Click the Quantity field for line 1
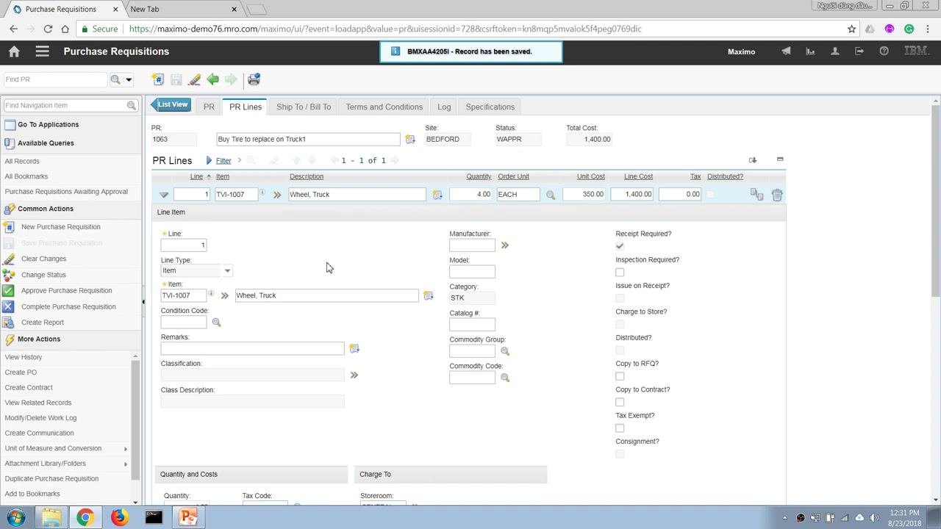 (x=470, y=195)
